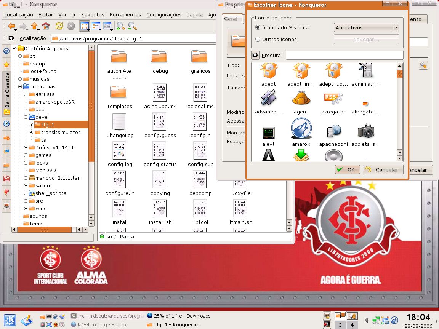This screenshot has height=329, width=439.
Task: Zoom out the file view
Action: pyautogui.click(x=132, y=26)
